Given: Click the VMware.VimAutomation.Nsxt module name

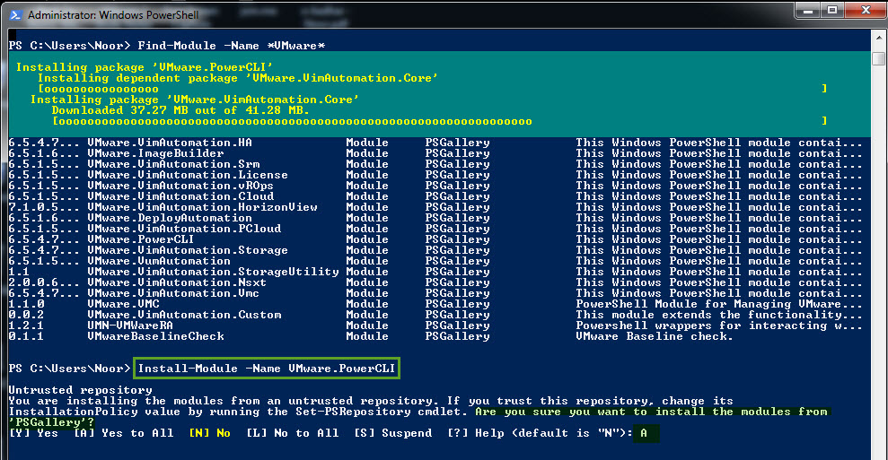Looking at the screenshot, I should pos(177,282).
